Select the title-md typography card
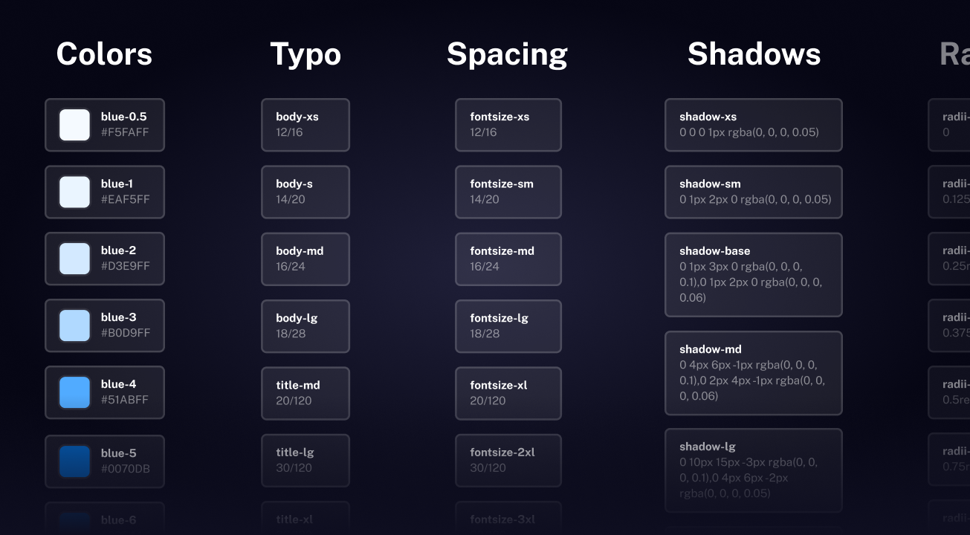 pos(305,393)
